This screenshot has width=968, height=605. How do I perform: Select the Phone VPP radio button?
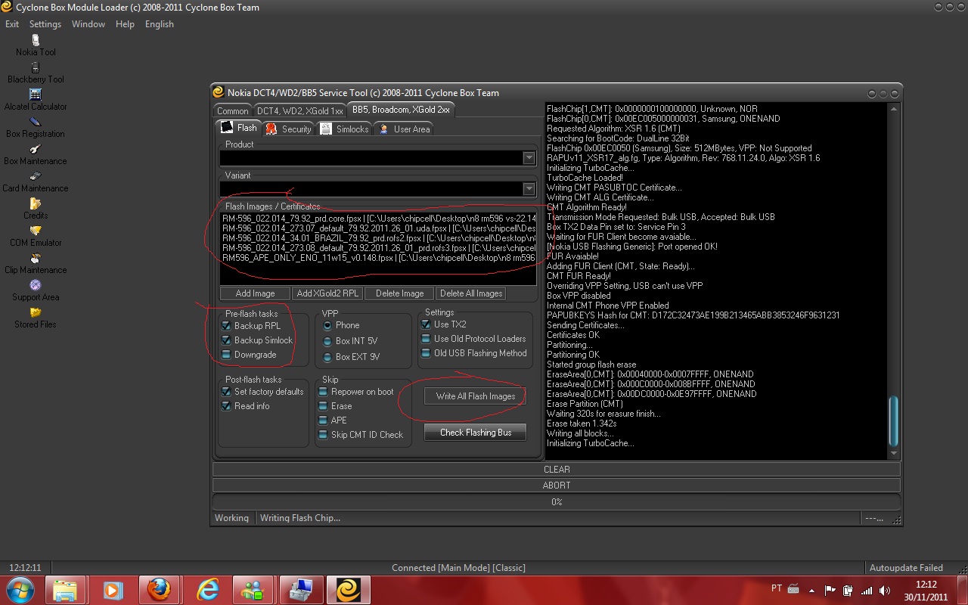coord(327,325)
